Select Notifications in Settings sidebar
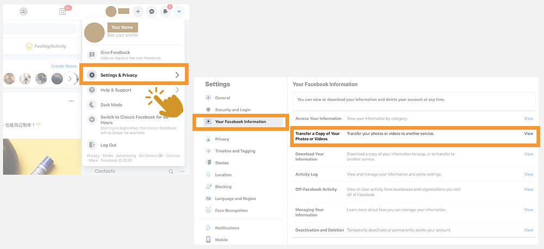Image resolution: width=544 pixels, height=249 pixels. 227,228
